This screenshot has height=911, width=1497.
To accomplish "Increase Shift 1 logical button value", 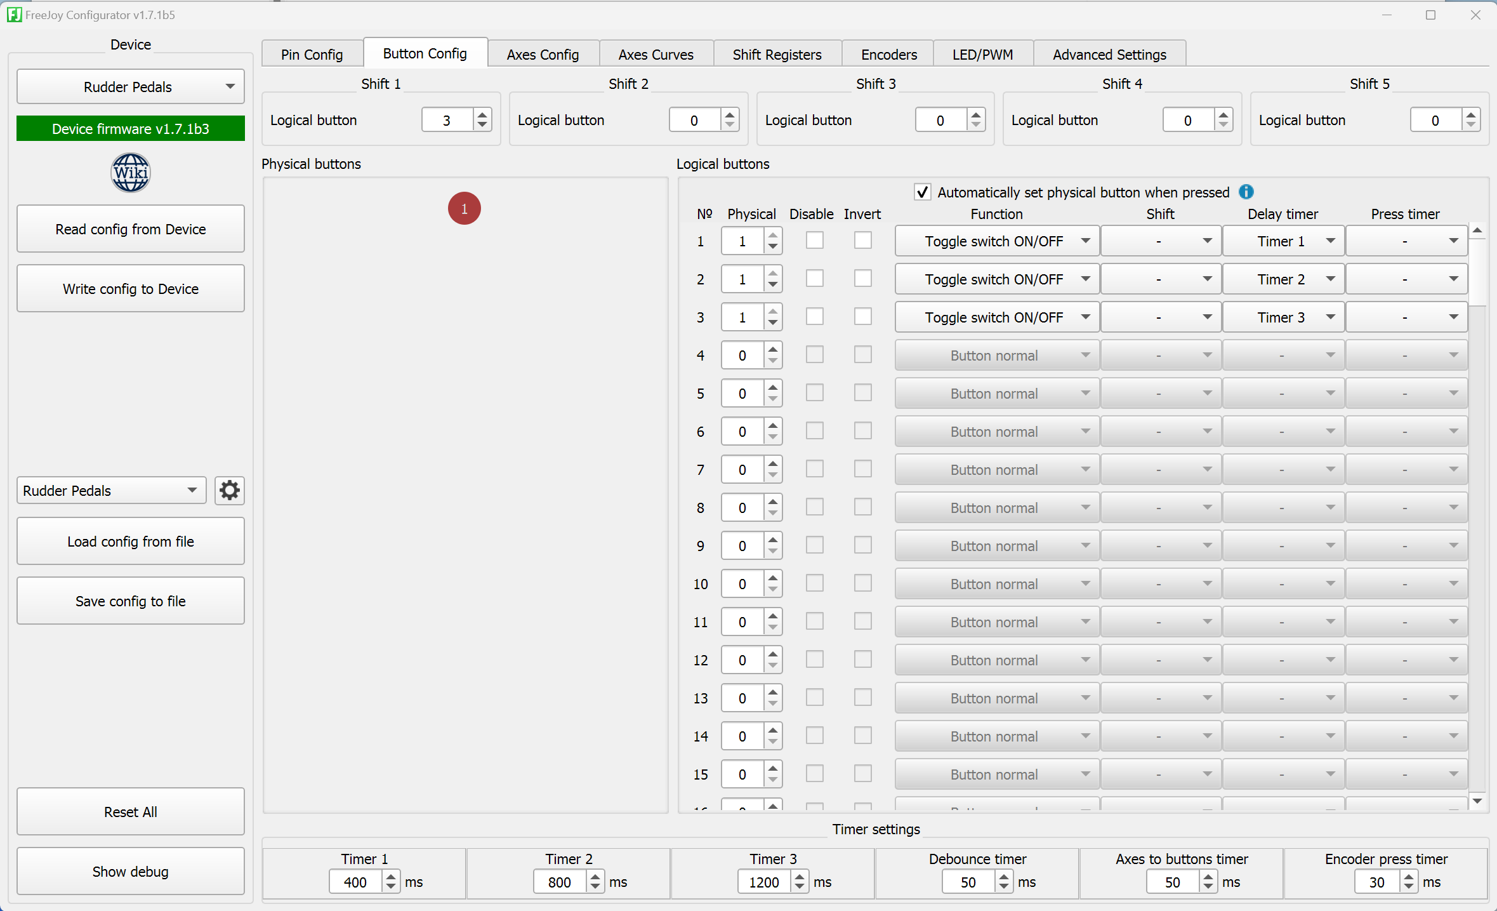I will (x=482, y=114).
